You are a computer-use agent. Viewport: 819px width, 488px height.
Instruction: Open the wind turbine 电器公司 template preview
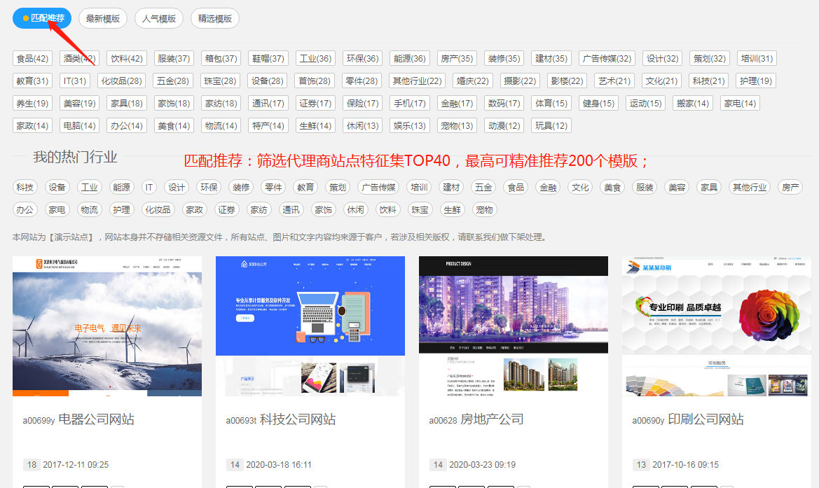[107, 326]
